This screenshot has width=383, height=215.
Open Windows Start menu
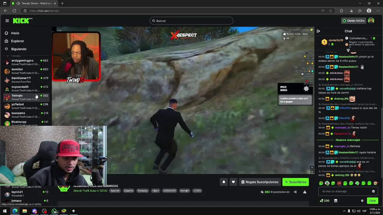pos(5,211)
